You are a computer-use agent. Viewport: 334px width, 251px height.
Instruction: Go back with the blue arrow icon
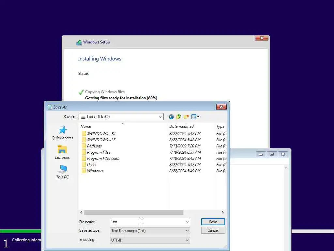pos(171,117)
